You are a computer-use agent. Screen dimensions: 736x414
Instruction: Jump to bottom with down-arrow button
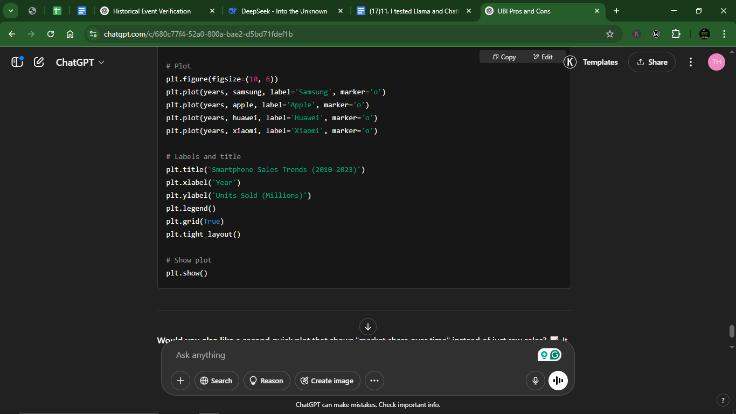pyautogui.click(x=368, y=326)
